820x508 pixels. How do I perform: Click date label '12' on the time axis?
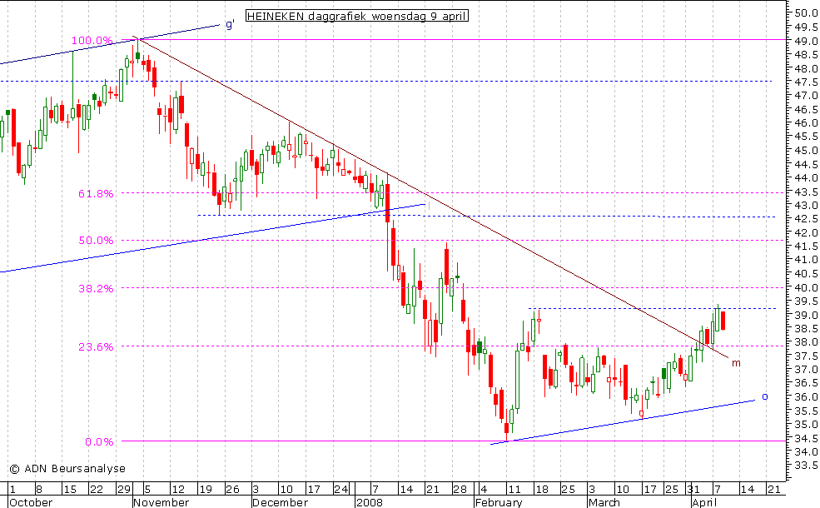coord(178,489)
